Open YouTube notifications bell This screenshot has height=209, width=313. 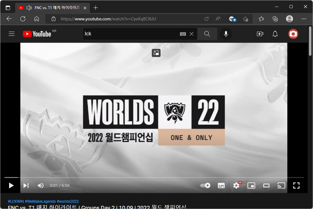(275, 34)
